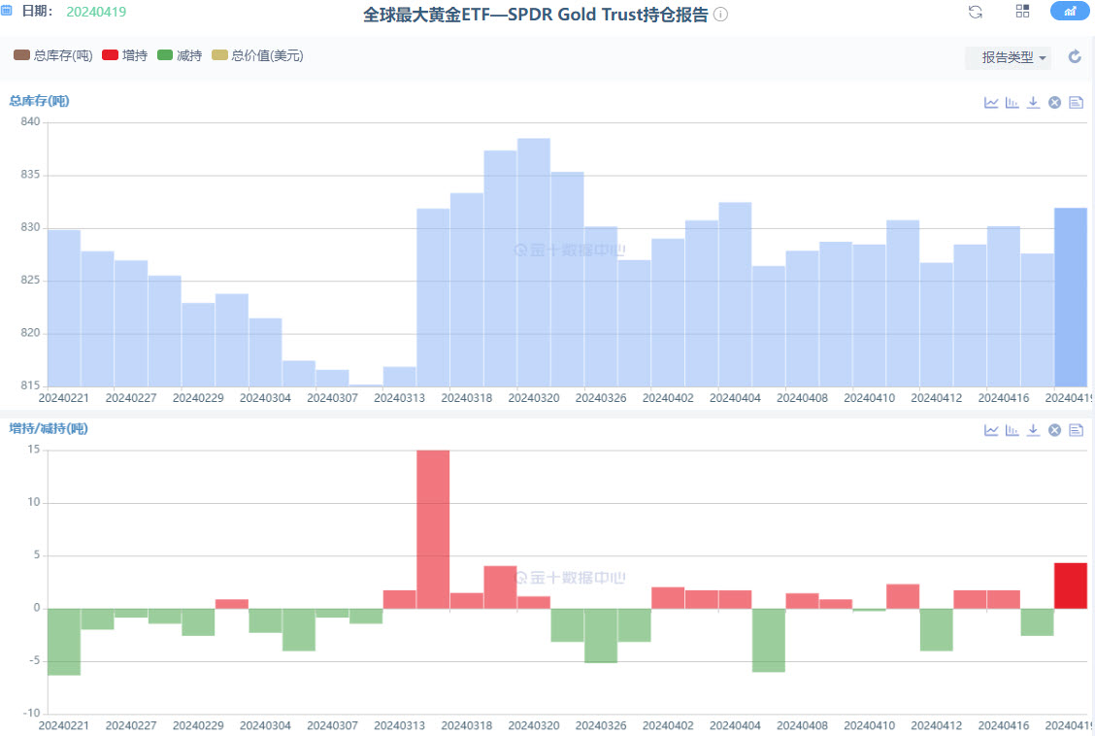The height and width of the screenshot is (736, 1095).
Task: Click the 835 value on the 总库存 axis
Action: point(30,175)
